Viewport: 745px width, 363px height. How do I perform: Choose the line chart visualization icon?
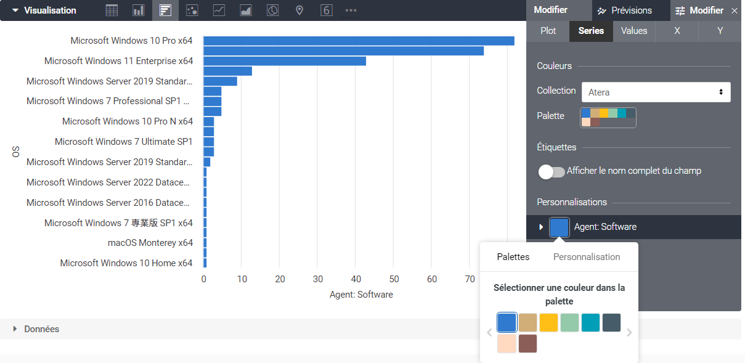[219, 10]
